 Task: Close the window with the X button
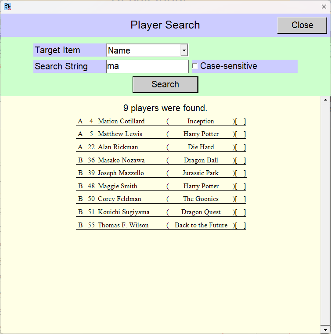click(x=324, y=7)
